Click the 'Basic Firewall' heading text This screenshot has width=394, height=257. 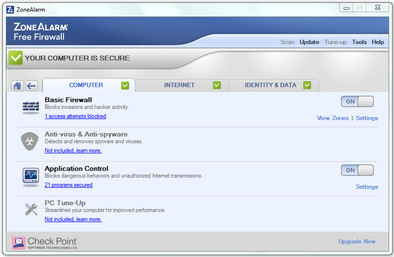point(68,99)
